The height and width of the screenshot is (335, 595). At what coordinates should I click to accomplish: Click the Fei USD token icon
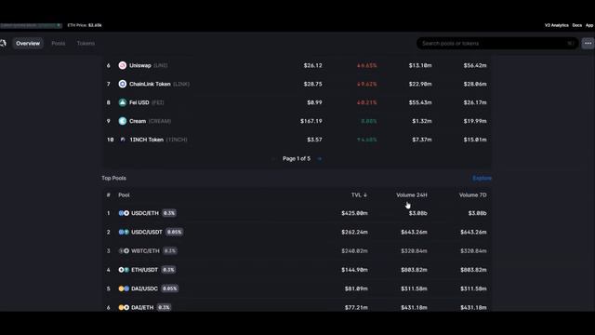tap(122, 102)
